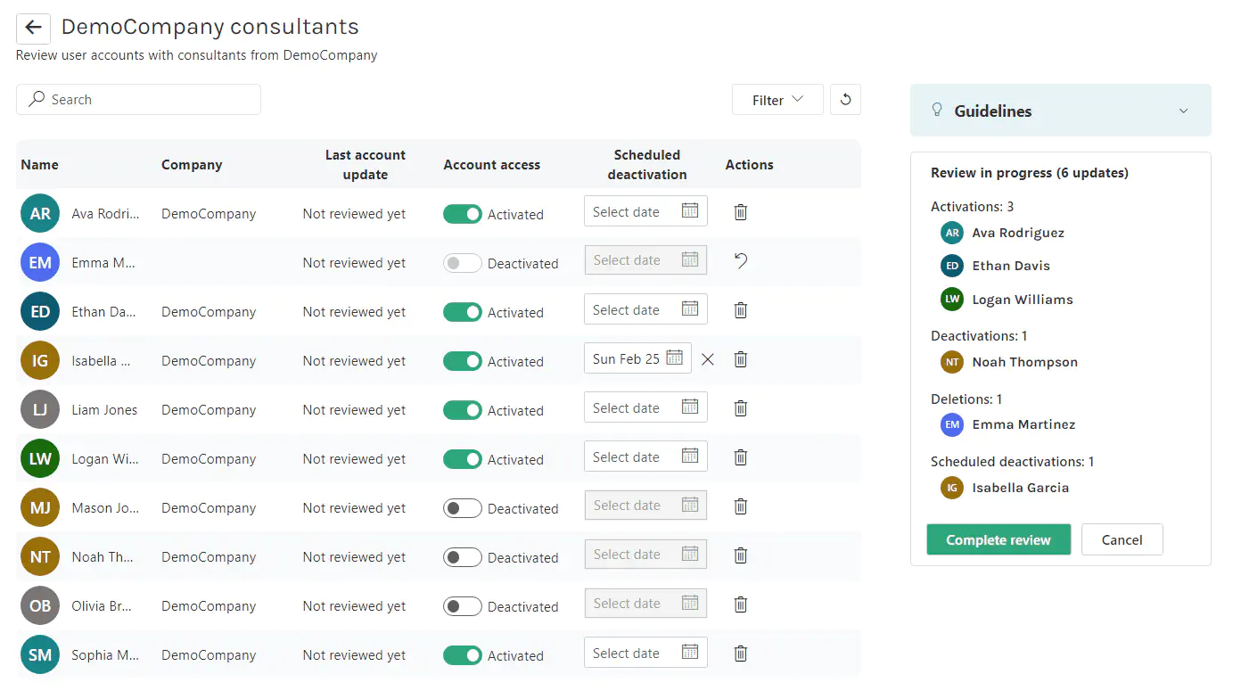Expand the Guidelines panel
1241x699 pixels.
click(x=1183, y=111)
